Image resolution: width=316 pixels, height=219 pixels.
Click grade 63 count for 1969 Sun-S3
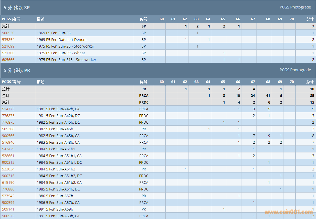coord(197,33)
